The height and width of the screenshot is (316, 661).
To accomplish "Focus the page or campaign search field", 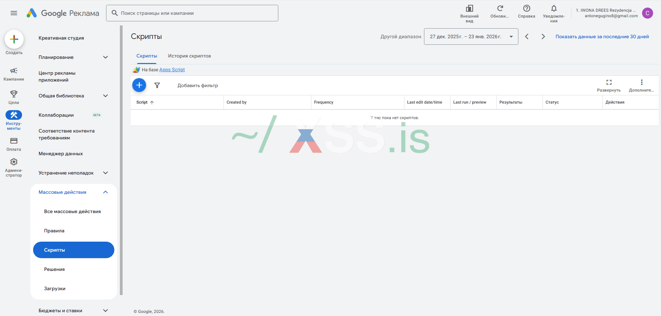I will pyautogui.click(x=192, y=13).
